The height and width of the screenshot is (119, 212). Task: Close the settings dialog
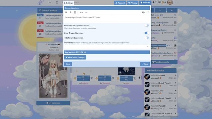click(x=68, y=64)
